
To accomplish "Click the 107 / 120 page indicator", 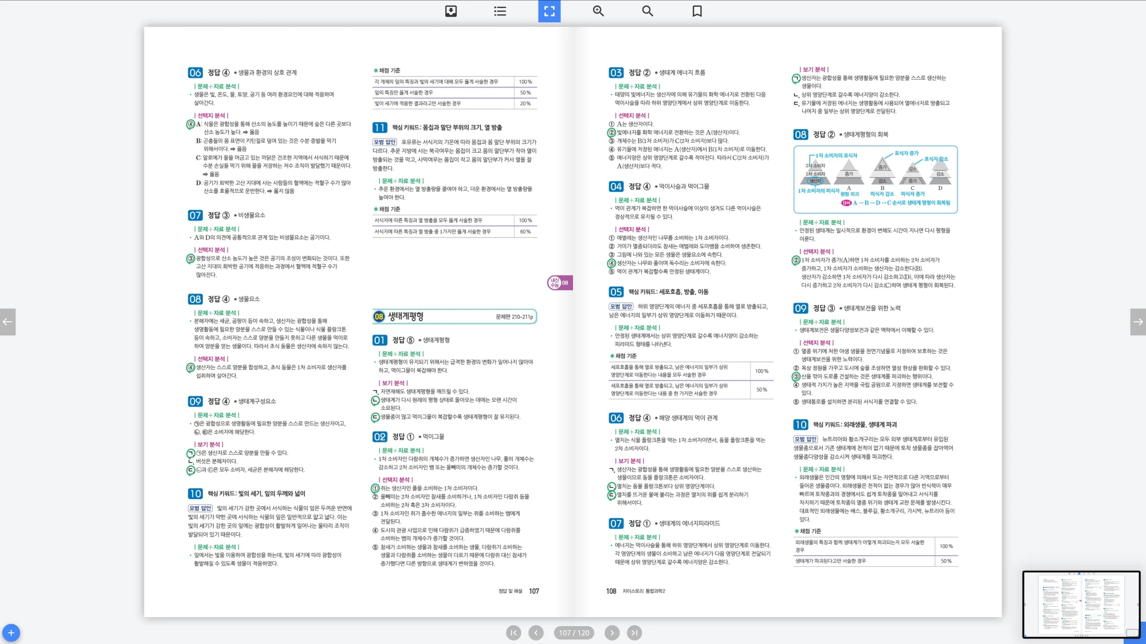I will pyautogui.click(x=574, y=633).
